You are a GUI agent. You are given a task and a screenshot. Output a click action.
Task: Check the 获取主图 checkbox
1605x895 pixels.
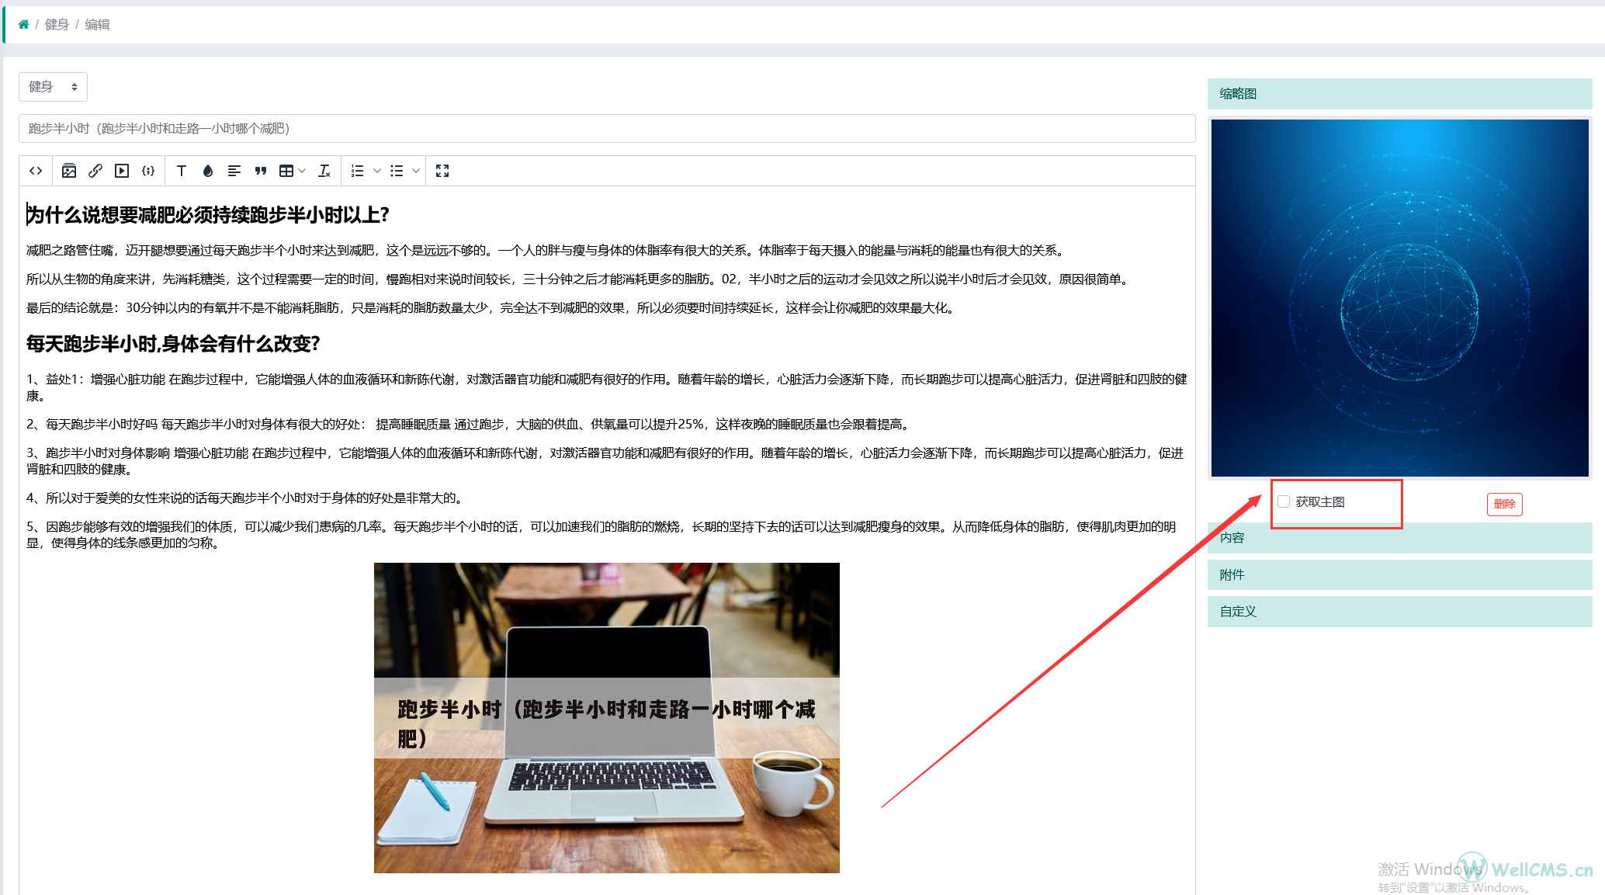1284,501
